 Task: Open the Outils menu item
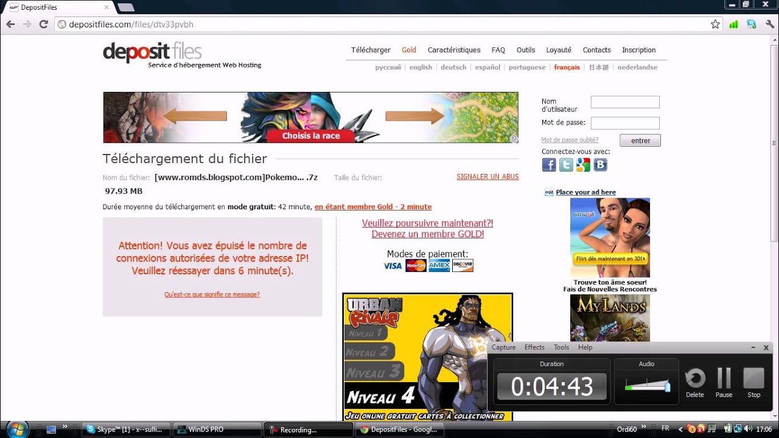(x=526, y=50)
